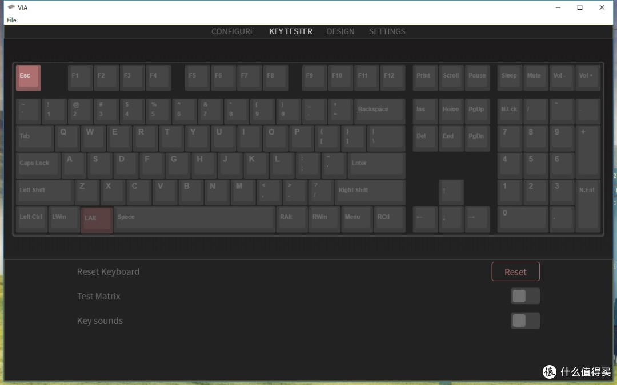Click the left arrow key
The height and width of the screenshot is (385, 617).
click(426, 220)
